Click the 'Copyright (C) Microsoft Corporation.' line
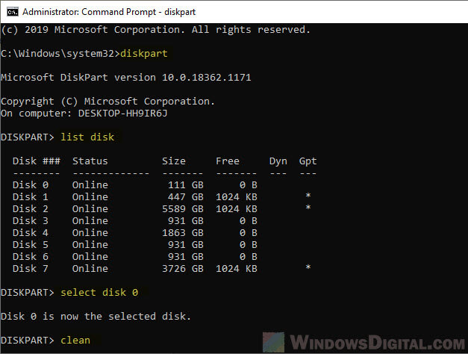 click(108, 102)
